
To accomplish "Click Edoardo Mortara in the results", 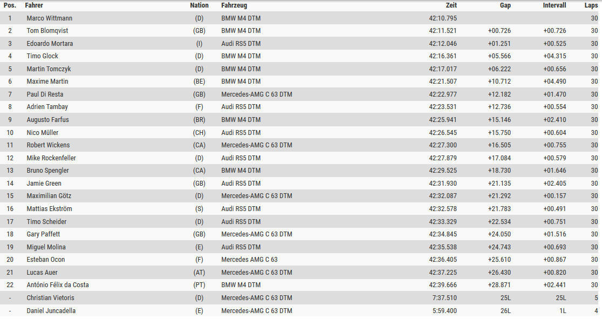I will [50, 43].
